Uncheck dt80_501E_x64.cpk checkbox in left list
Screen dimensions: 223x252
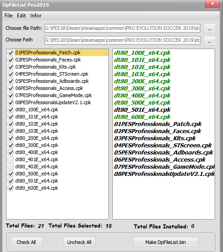tap(11, 181)
